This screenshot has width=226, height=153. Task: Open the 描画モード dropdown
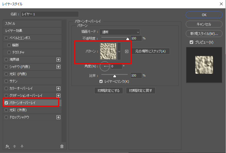tap(120, 32)
